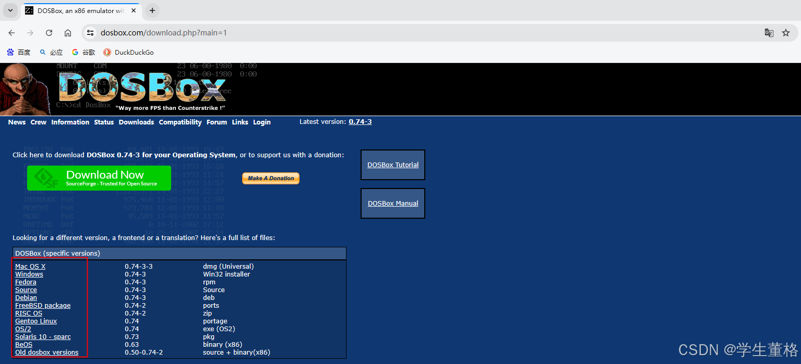
Task: Open the DOSBox Manual link
Action: (x=393, y=203)
